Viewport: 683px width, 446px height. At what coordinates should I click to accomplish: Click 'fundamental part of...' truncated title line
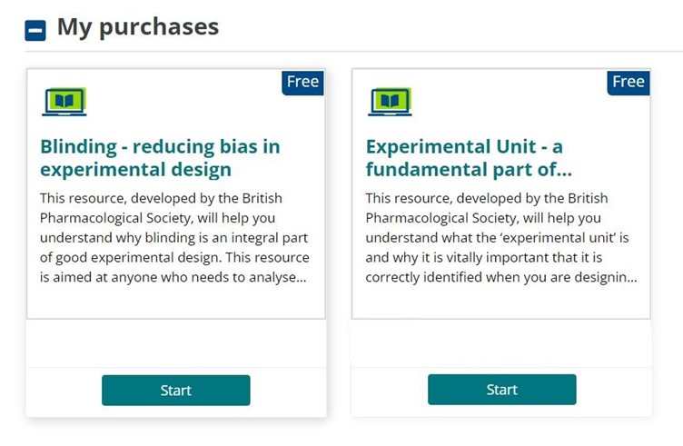point(469,170)
